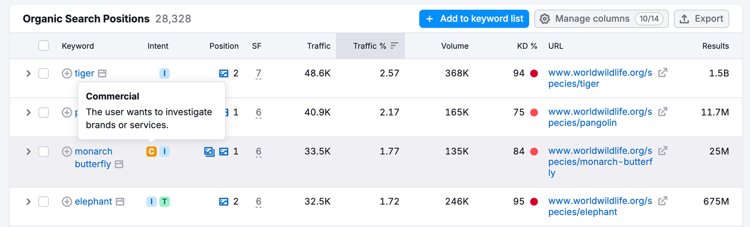
Task: Expand the monarch butterfly row details
Action: [29, 151]
